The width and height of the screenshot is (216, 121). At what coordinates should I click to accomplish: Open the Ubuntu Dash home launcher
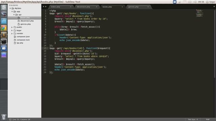coord(4,7)
